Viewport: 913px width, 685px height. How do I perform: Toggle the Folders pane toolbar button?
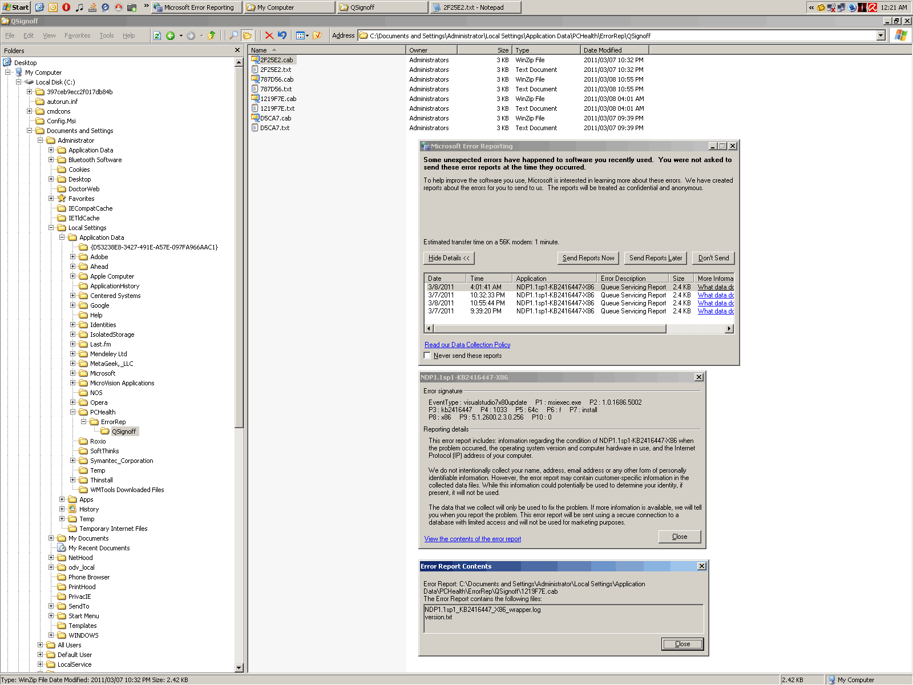click(247, 35)
